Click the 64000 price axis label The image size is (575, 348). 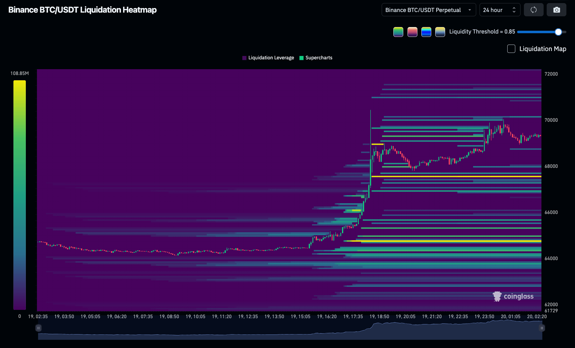coord(551,259)
